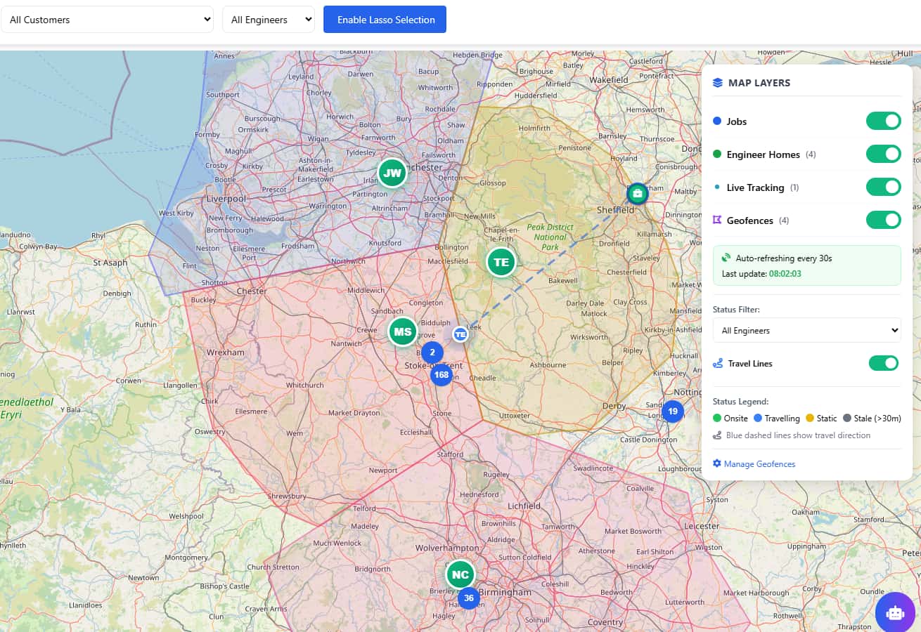Click the Manage Geofences gear icon
Screen dimensions: 921x632
717,463
